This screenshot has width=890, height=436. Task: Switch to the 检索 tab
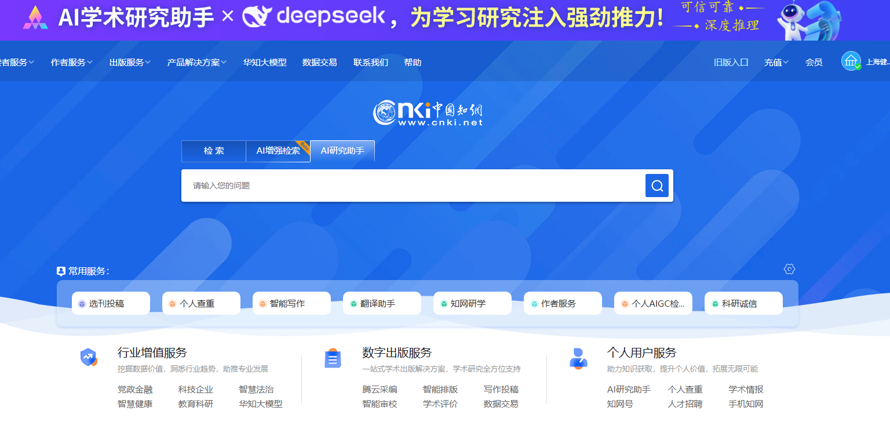[x=214, y=151]
